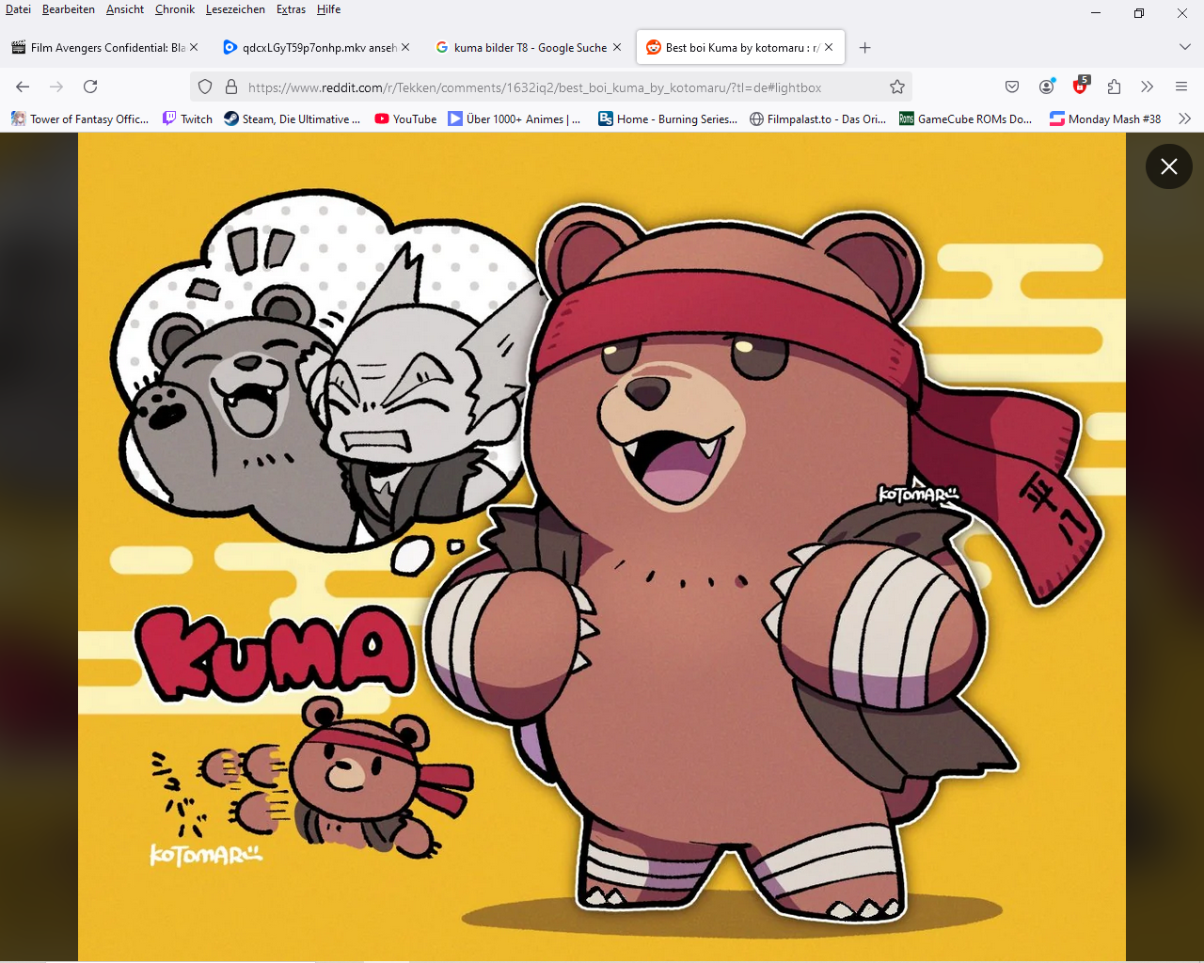Open the Ansicht menu
This screenshot has width=1204, height=963.
coord(125,9)
